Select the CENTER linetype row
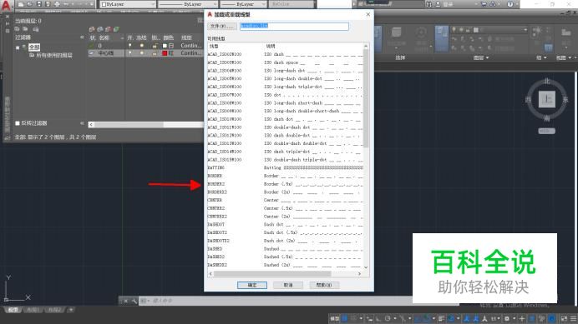 point(285,200)
